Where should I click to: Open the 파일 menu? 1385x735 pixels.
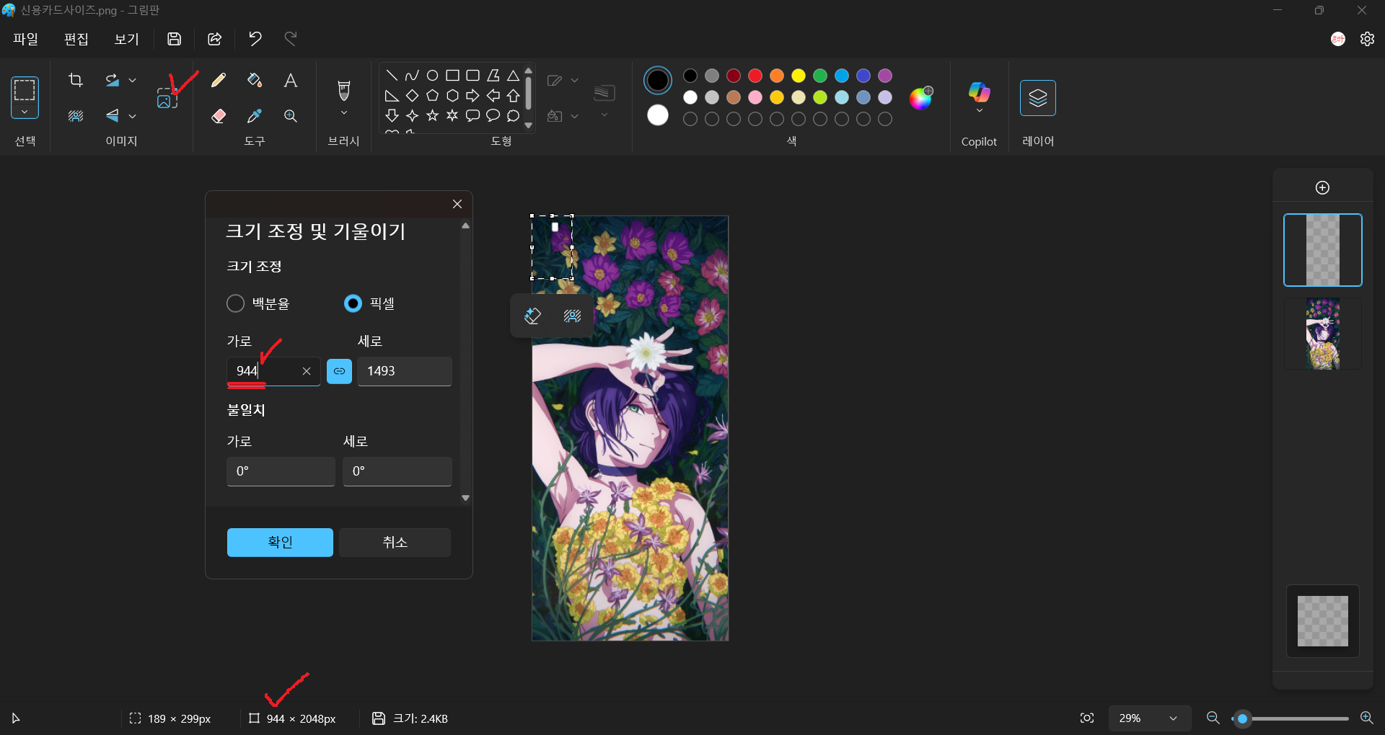pos(26,39)
